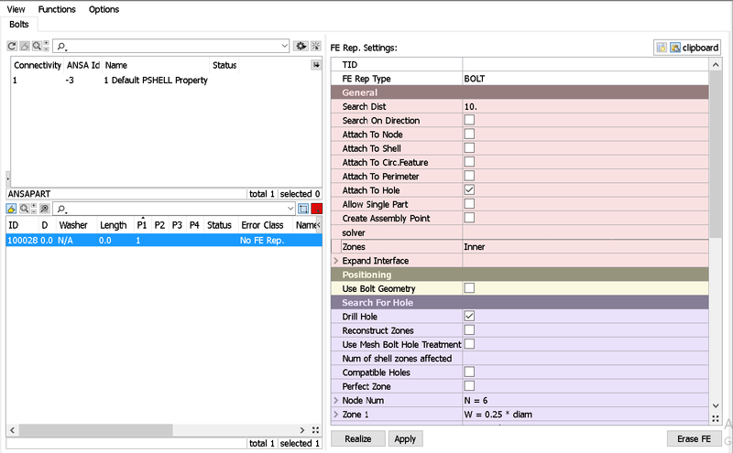Open the Zones value field showing Inner
Image resolution: width=733 pixels, height=453 pixels.
tap(585, 246)
